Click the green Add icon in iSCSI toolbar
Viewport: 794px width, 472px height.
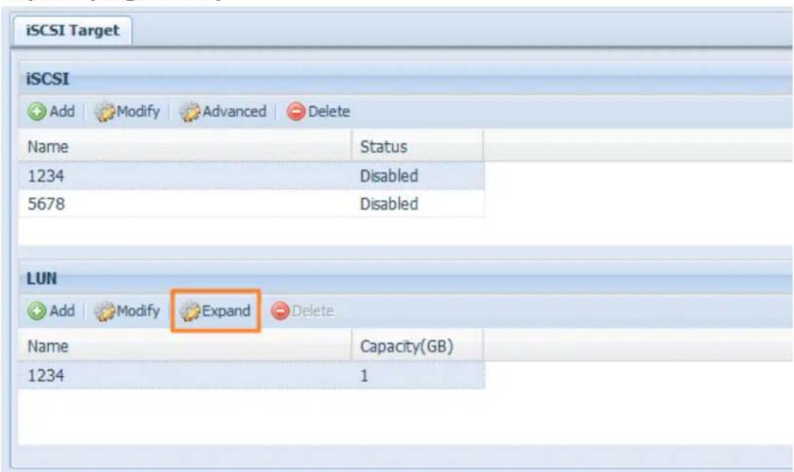pos(36,111)
